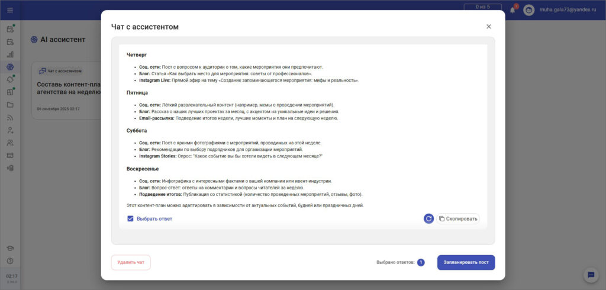Open the first calendar icon with green dot in sidebar
The width and height of the screenshot is (606, 290).
pyautogui.click(x=10, y=29)
